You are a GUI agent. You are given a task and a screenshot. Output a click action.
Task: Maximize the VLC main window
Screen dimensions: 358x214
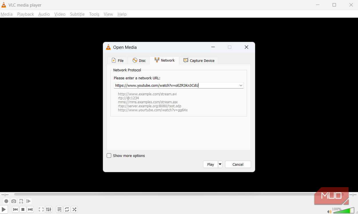point(334,5)
